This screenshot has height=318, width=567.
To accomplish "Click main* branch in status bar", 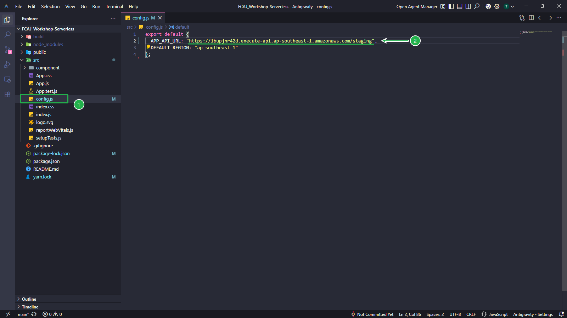I will [x=23, y=314].
